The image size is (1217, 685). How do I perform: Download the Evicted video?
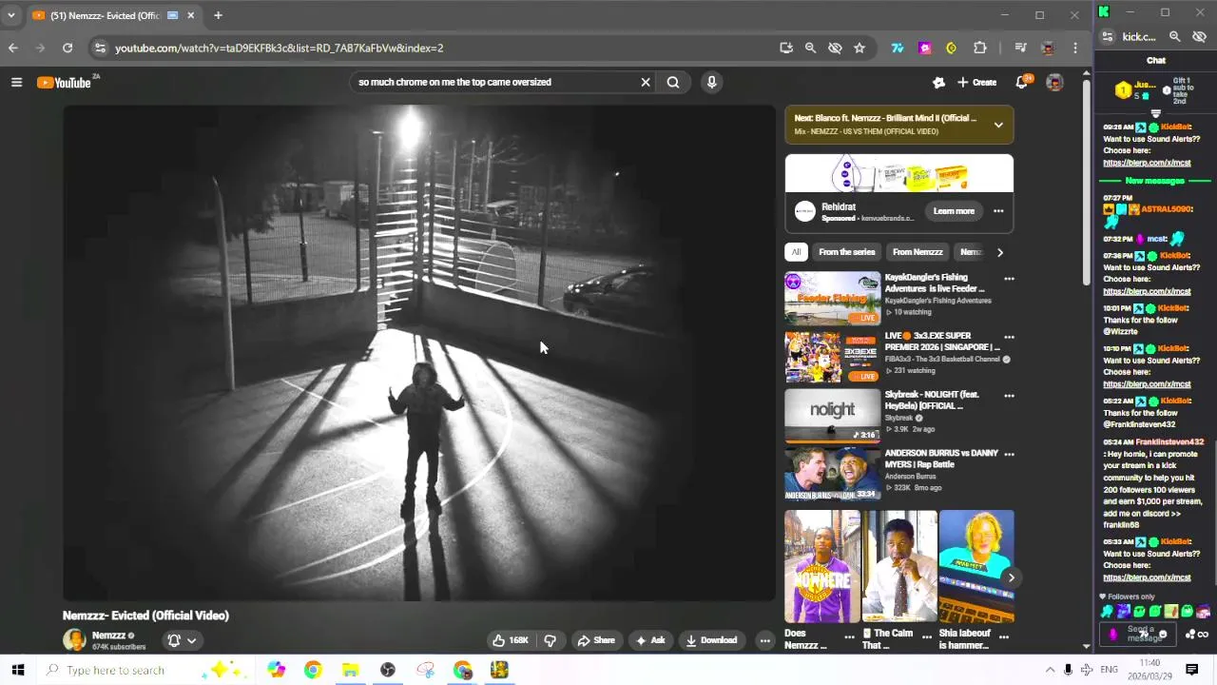(x=712, y=640)
